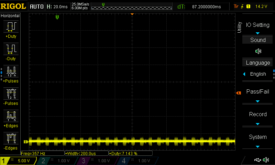Screen dimensions: 275x165
Task: Click the AUTO run status indicator
Action: coord(37,7)
